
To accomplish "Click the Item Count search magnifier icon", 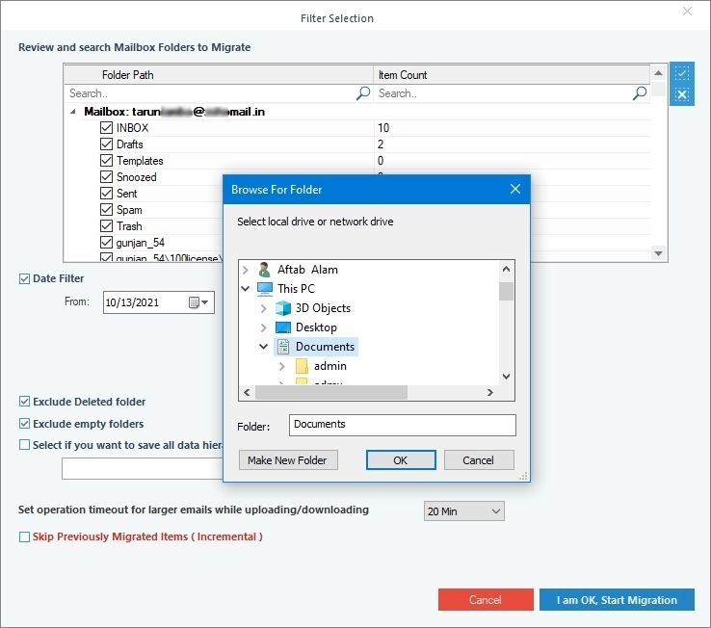I will pyautogui.click(x=640, y=93).
